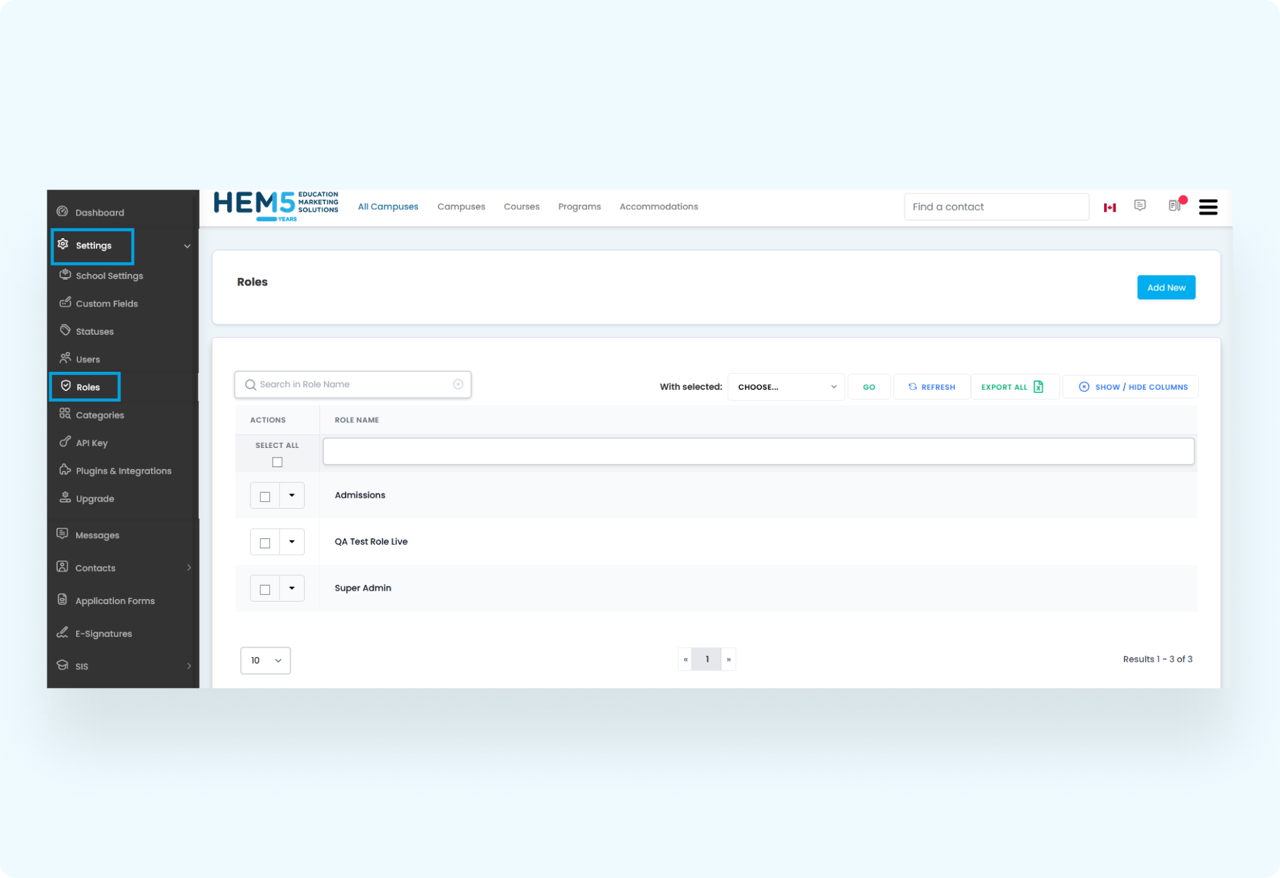Check the checkbox for Super Admin role
1280x878 pixels.
(x=264, y=588)
